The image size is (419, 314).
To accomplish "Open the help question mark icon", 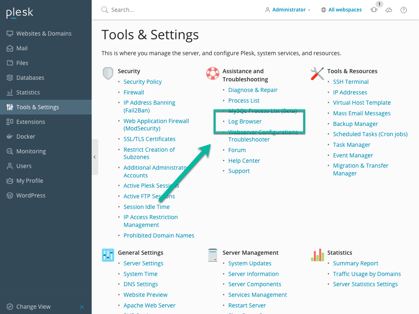I will 403,10.
